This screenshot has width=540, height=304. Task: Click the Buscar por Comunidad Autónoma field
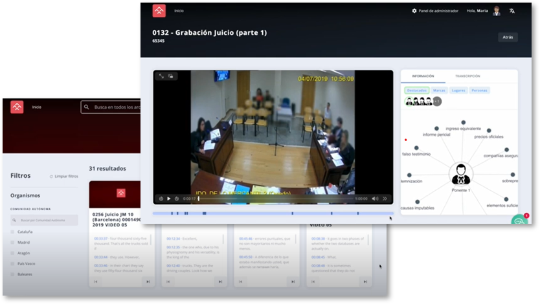tap(44, 220)
